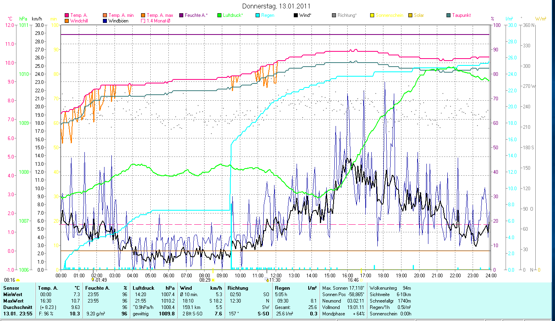Select the dark blue Windböen legend marker
Screen dimensions: 555x321
click(x=105, y=20)
